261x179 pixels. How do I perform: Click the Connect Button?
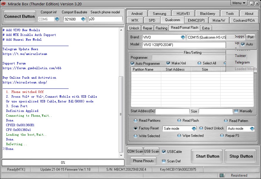click(20, 16)
